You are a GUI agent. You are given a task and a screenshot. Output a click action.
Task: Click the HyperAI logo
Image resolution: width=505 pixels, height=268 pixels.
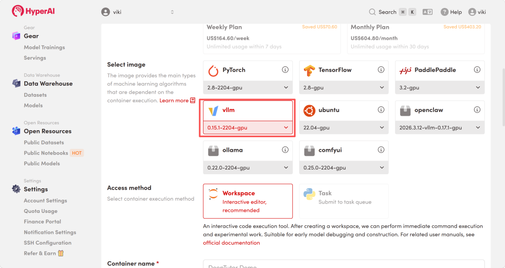click(x=33, y=11)
